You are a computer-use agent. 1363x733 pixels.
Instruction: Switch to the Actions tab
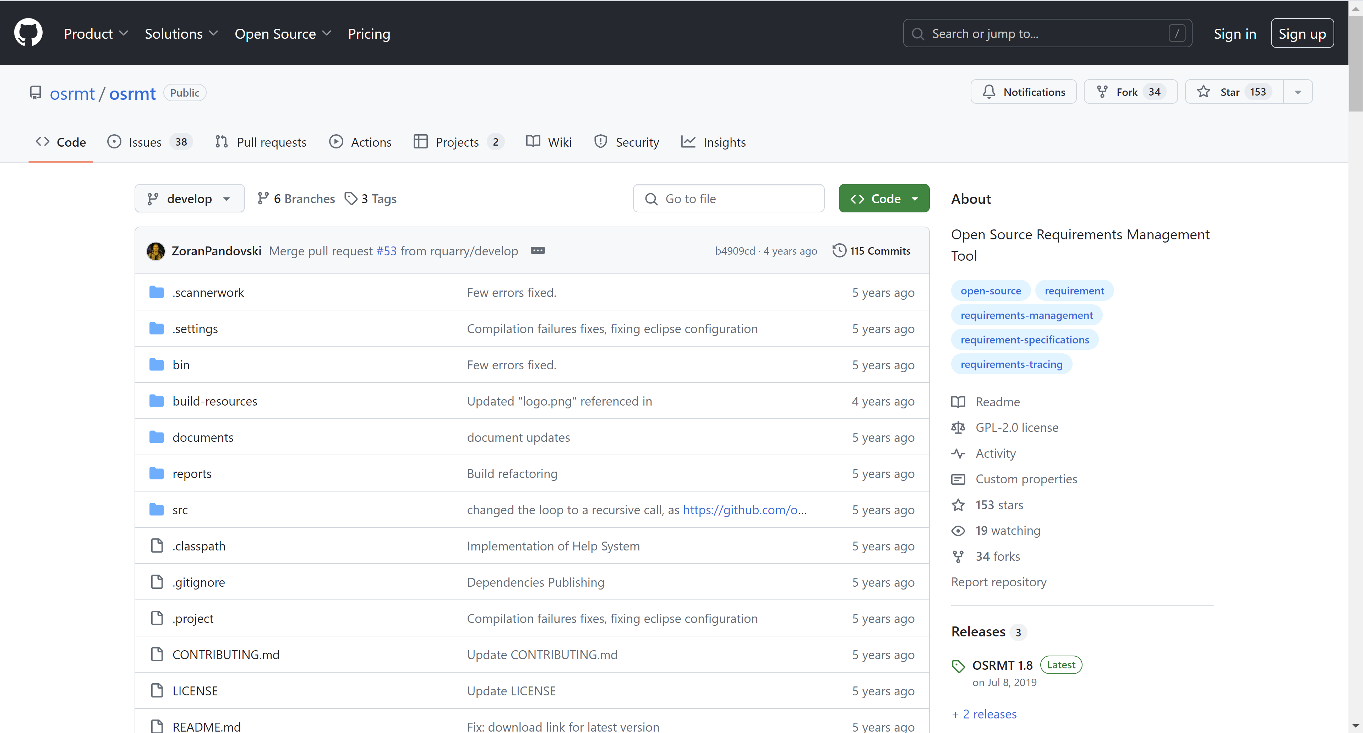point(360,142)
